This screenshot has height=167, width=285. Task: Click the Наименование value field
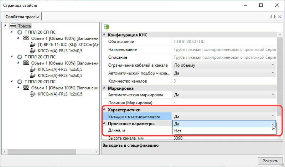[x=224, y=49]
